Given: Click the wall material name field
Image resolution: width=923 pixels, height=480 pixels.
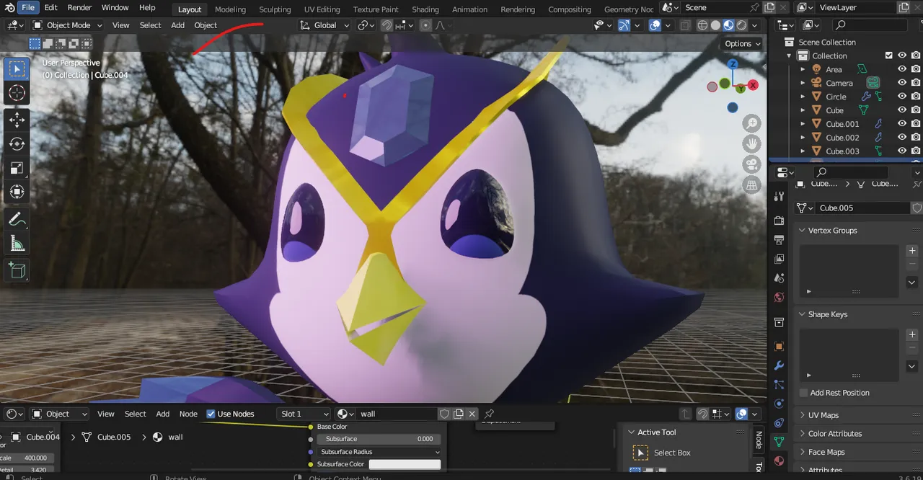Looking at the screenshot, I should 397,414.
